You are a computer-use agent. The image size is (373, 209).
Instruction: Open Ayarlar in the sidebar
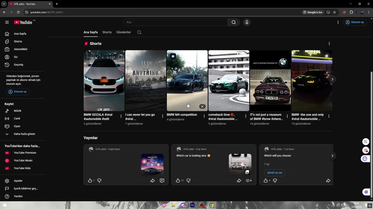click(22, 181)
